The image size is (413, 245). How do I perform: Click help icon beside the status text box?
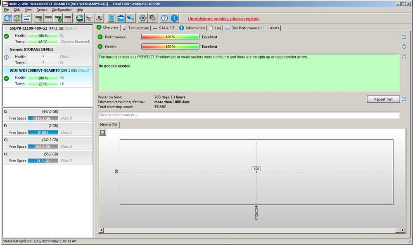pos(404,56)
